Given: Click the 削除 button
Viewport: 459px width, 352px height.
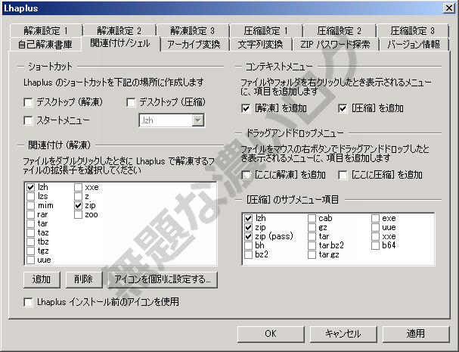Looking at the screenshot, I should [x=84, y=279].
